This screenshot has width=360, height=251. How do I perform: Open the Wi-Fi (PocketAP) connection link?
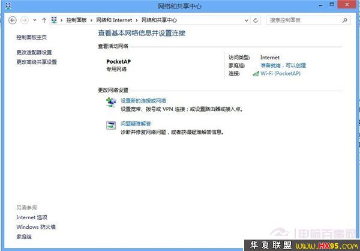pyautogui.click(x=280, y=73)
